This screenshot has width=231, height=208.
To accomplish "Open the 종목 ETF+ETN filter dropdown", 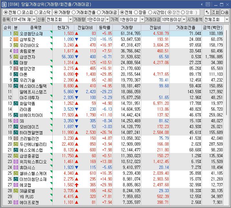I will pos(34,19).
